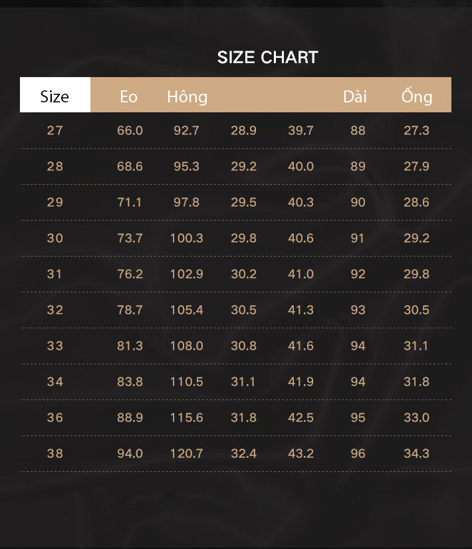
Task: Choose size 30 row label
Action: pos(55,239)
